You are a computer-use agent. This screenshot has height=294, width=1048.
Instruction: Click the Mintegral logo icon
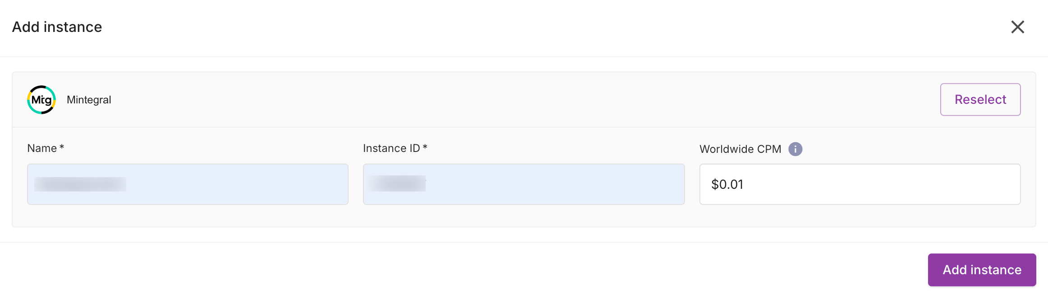click(41, 100)
